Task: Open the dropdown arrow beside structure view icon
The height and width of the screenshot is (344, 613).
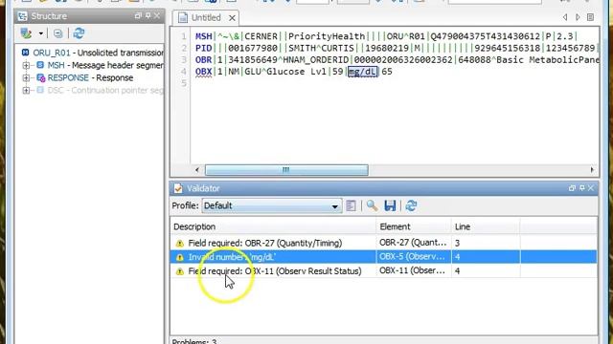Action: [40, 33]
